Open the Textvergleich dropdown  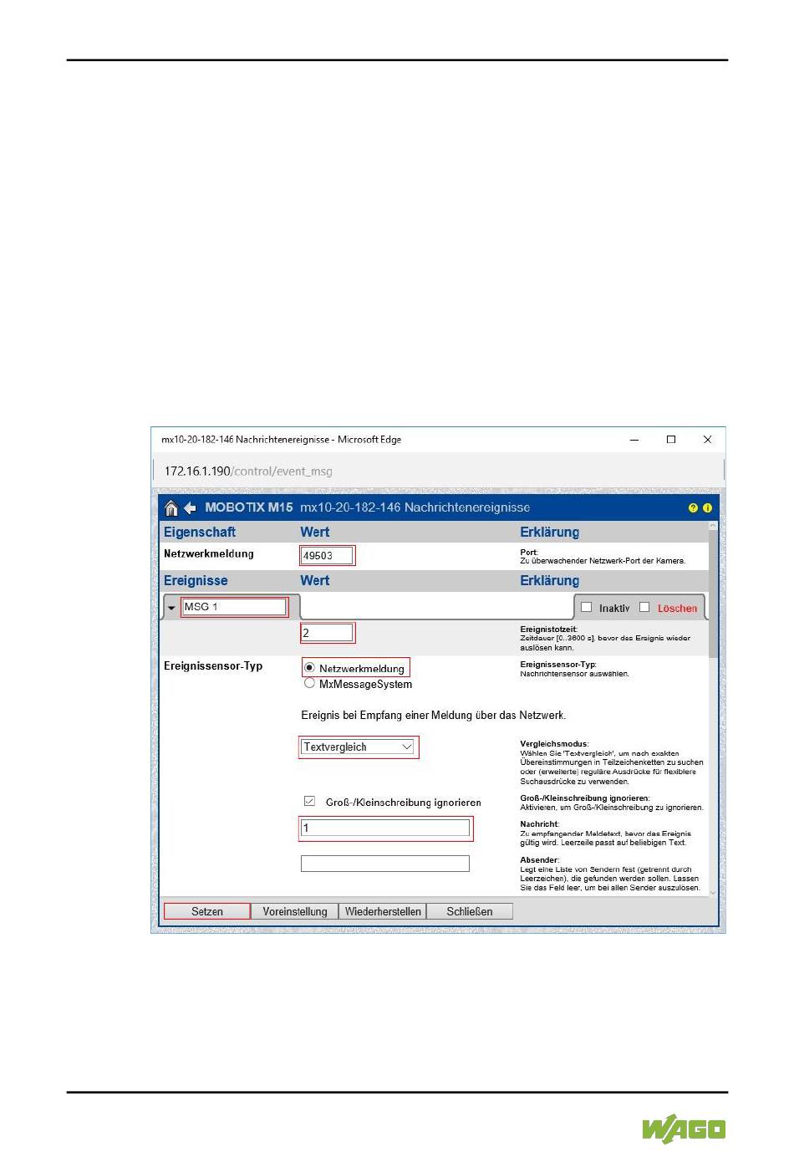[359, 747]
